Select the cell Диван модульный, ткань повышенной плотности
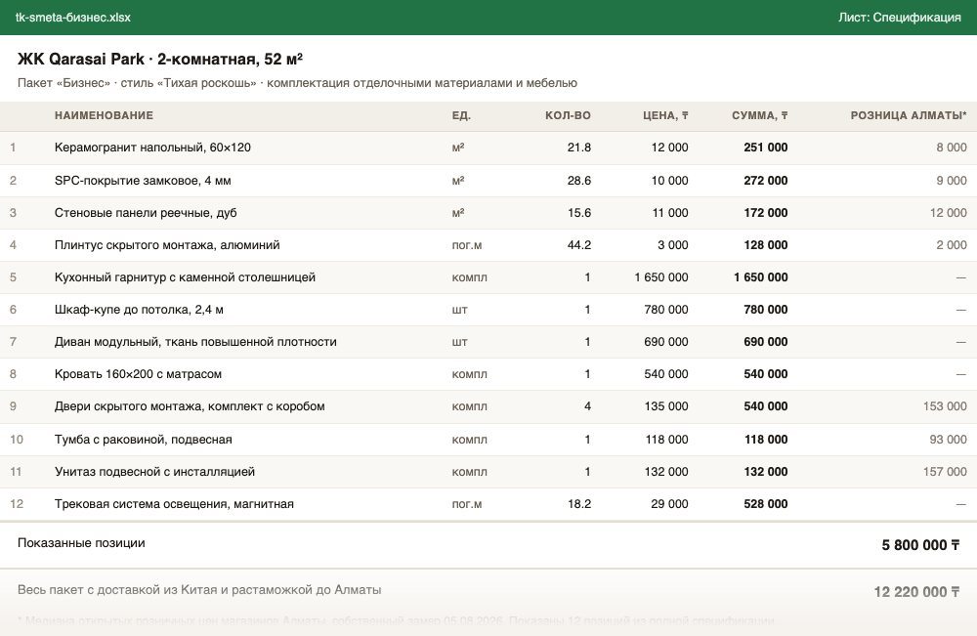Screen dimensions: 977x636 pyautogui.click(x=195, y=342)
